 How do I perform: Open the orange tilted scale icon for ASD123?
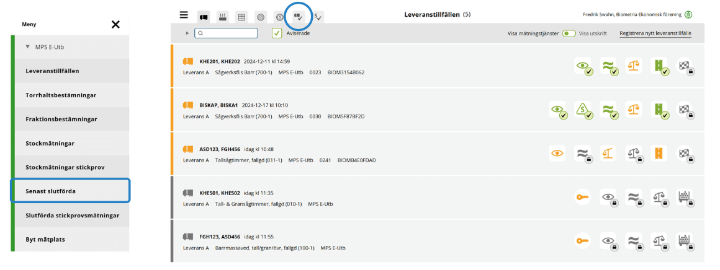click(608, 154)
